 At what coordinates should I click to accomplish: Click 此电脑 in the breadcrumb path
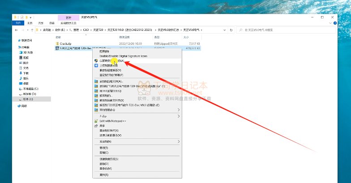click(47, 30)
